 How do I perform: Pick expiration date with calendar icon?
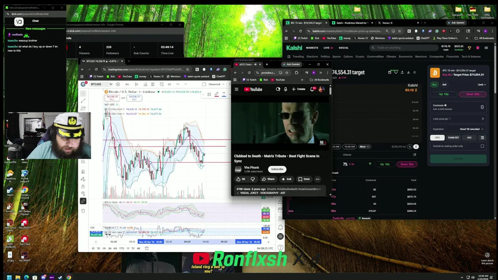(482, 138)
